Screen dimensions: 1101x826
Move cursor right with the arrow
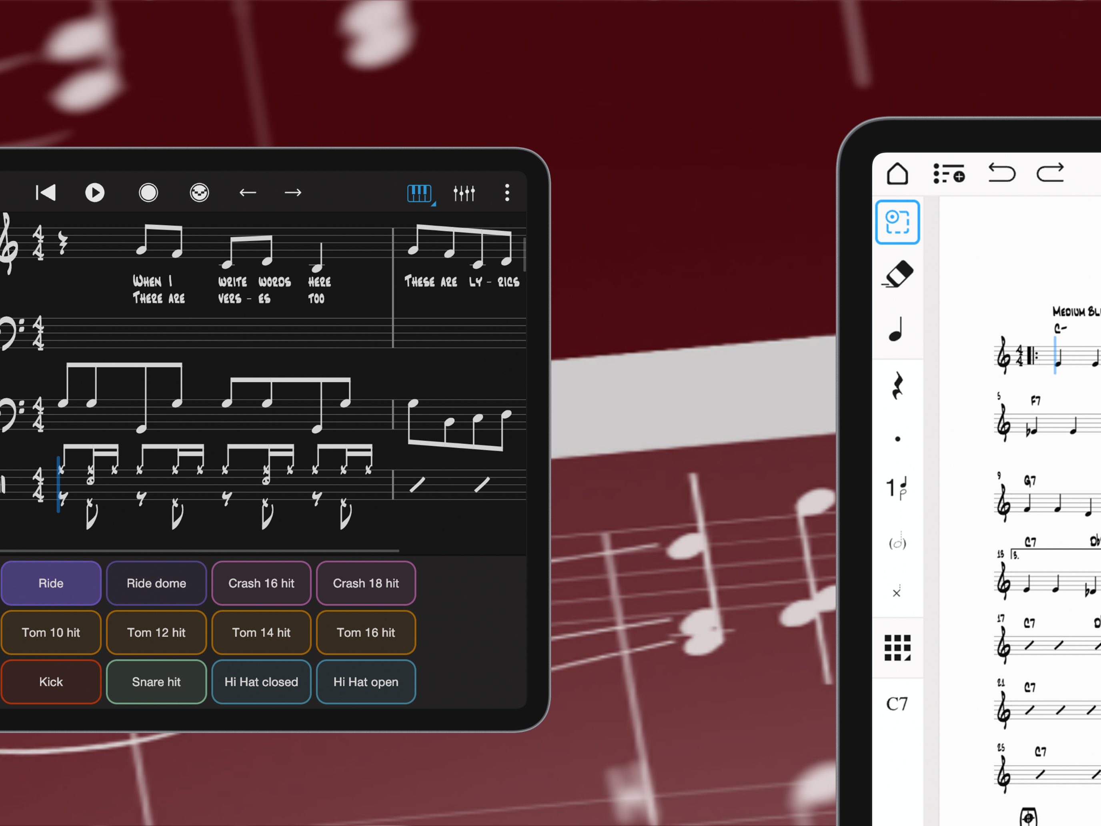point(293,192)
